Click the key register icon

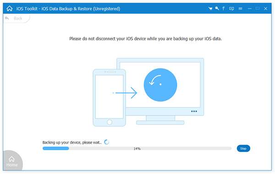(x=217, y=8)
